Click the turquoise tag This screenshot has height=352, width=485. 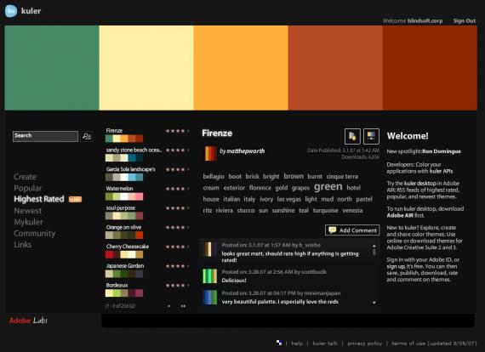click(x=325, y=211)
